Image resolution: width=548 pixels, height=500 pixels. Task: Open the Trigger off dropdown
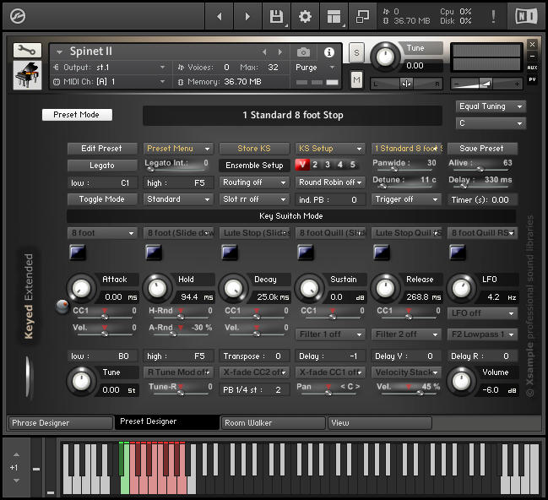[x=406, y=199]
